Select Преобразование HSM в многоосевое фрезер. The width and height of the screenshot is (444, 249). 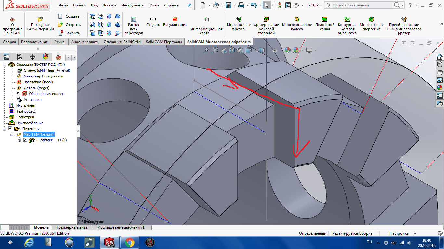pyautogui.click(x=404, y=25)
